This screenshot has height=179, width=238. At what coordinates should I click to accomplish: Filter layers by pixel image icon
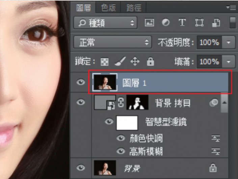tap(149, 23)
